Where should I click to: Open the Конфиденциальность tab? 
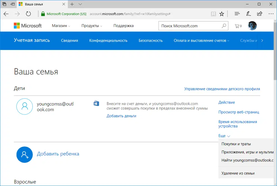point(108,41)
